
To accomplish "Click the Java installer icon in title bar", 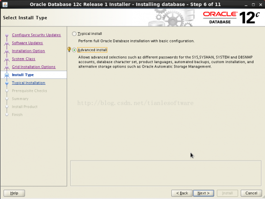I will click(5, 4).
